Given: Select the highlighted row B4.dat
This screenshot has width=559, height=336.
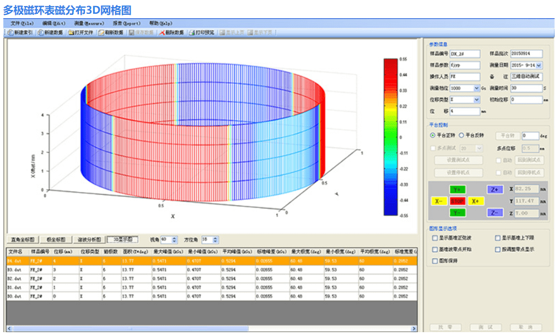Looking at the screenshot, I should [x=212, y=261].
